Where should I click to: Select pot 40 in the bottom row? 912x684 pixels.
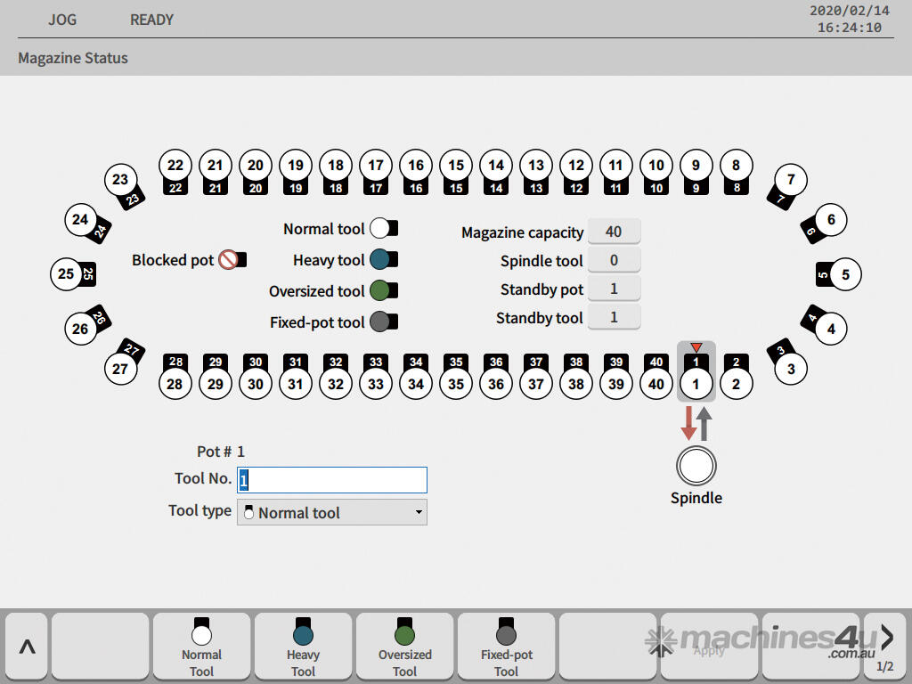coord(656,384)
